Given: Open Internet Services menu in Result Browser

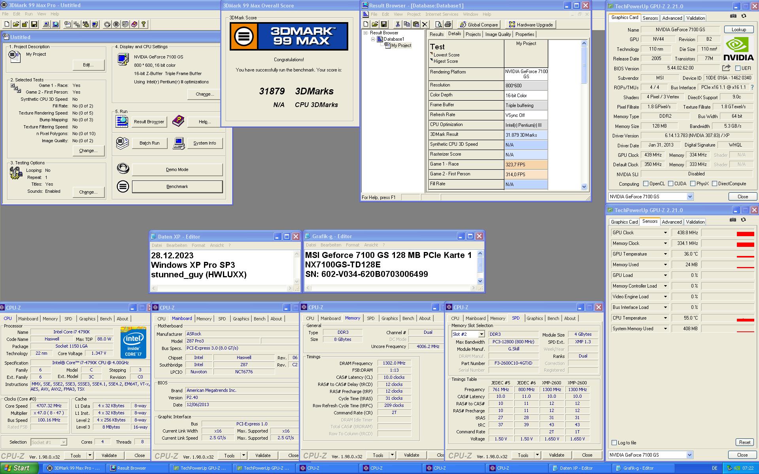Looking at the screenshot, I should (x=442, y=14).
